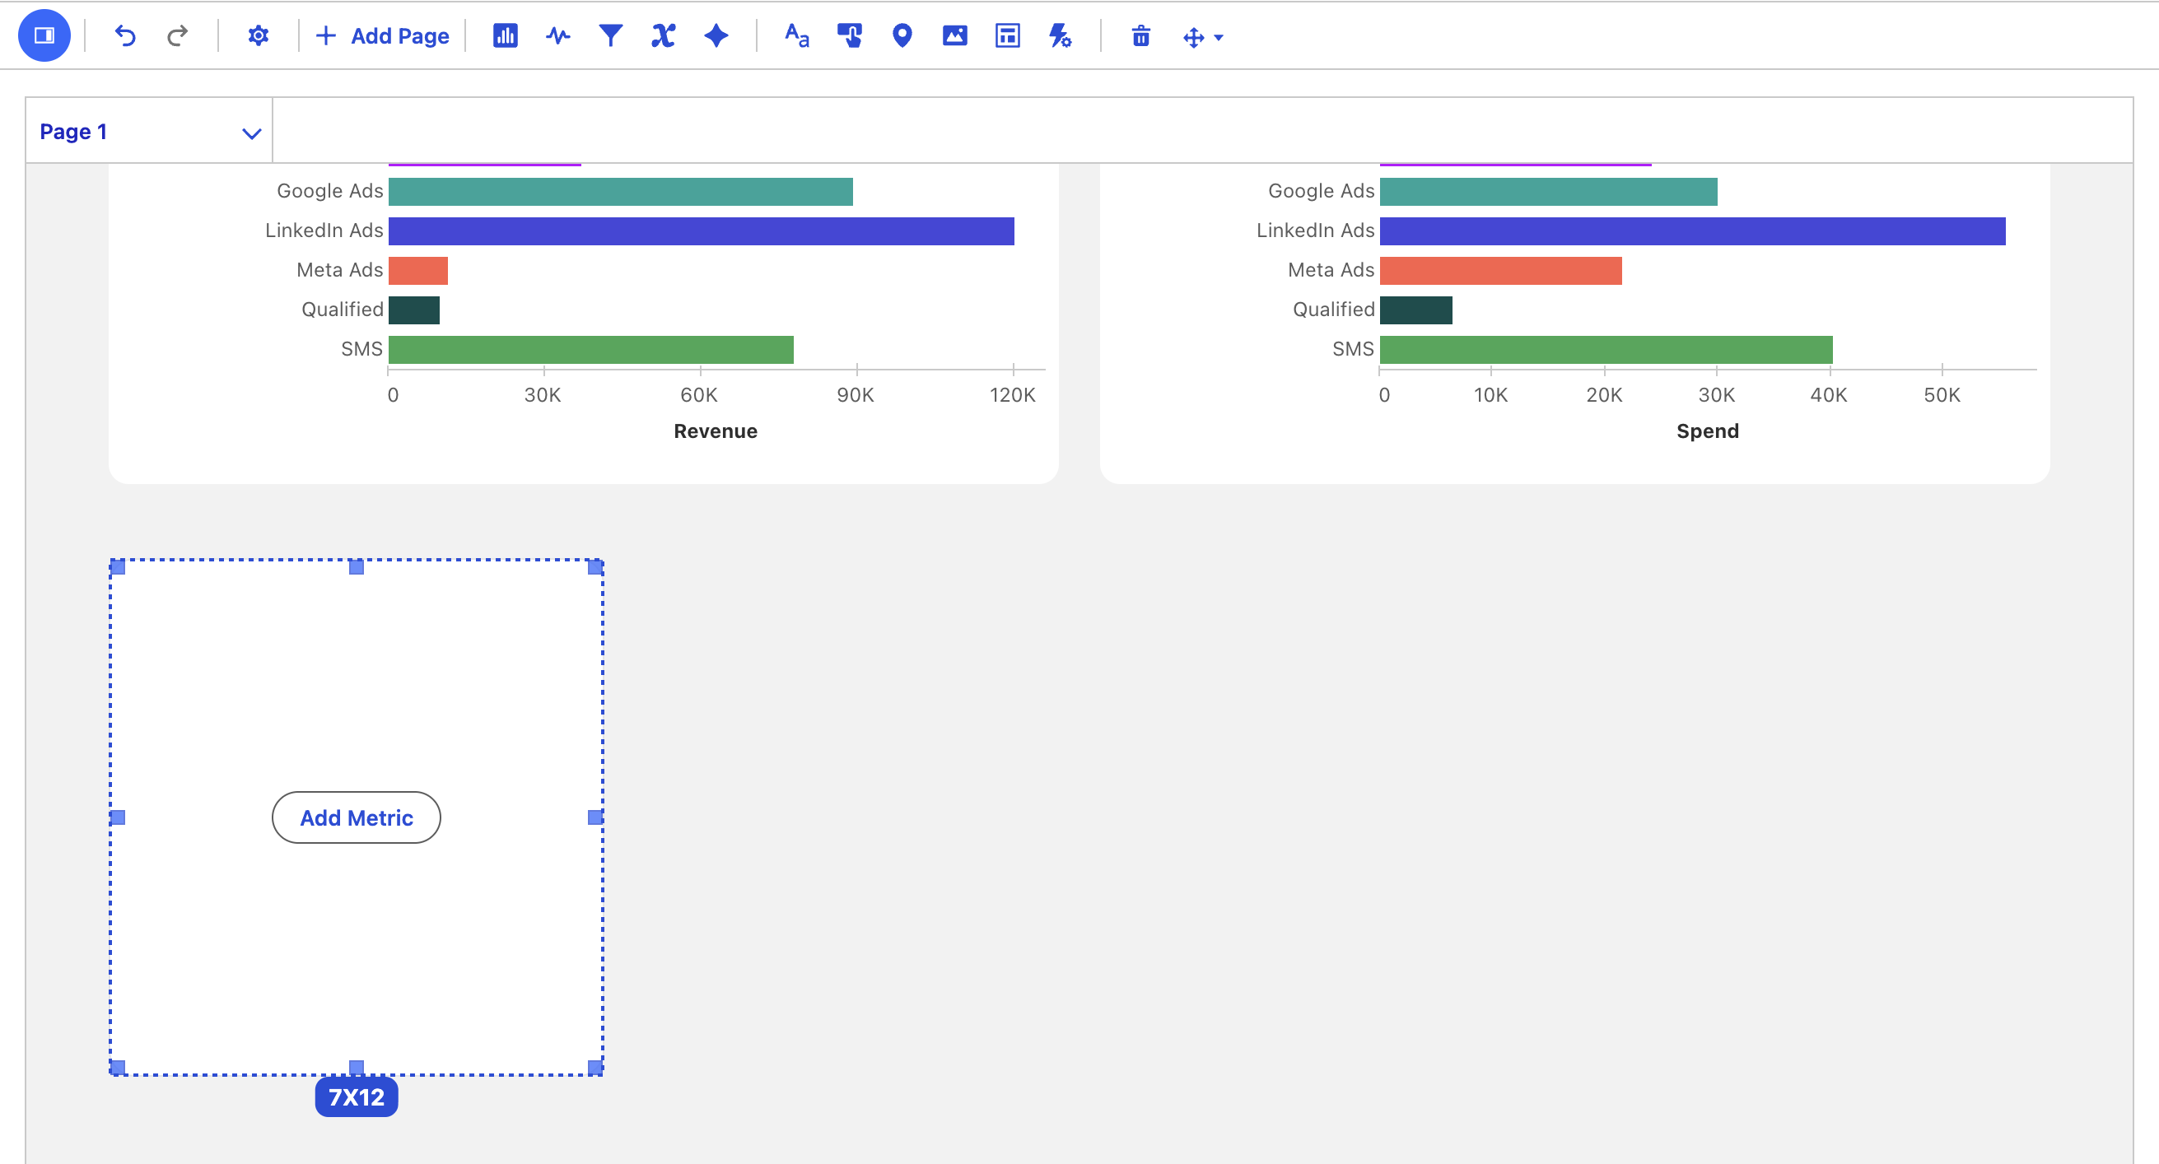This screenshot has height=1164, width=2159.
Task: Undo the last action
Action: tap(125, 36)
